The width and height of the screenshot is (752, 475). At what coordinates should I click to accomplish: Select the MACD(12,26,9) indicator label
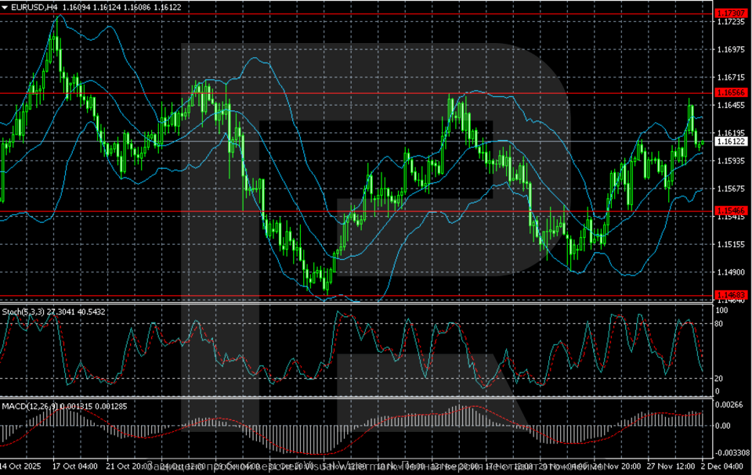click(30, 405)
